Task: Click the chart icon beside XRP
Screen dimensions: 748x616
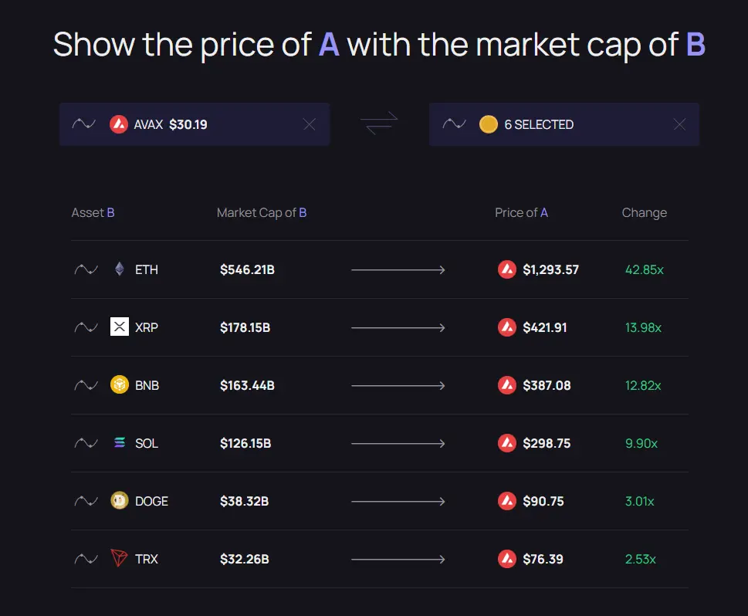Action: [86, 327]
